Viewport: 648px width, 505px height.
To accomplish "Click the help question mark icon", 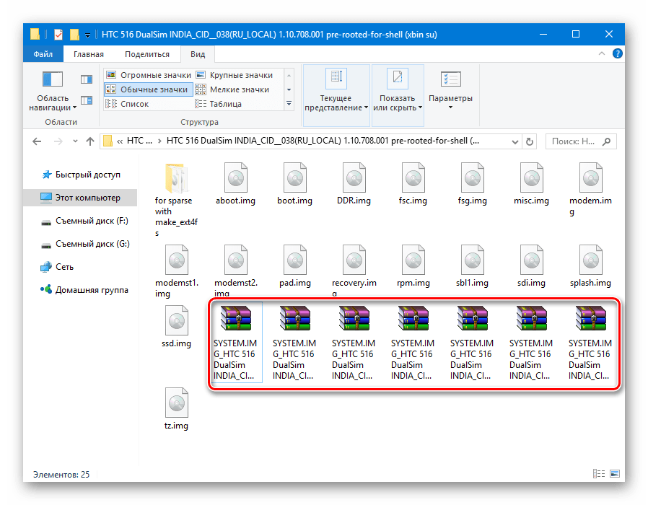I will pyautogui.click(x=618, y=53).
